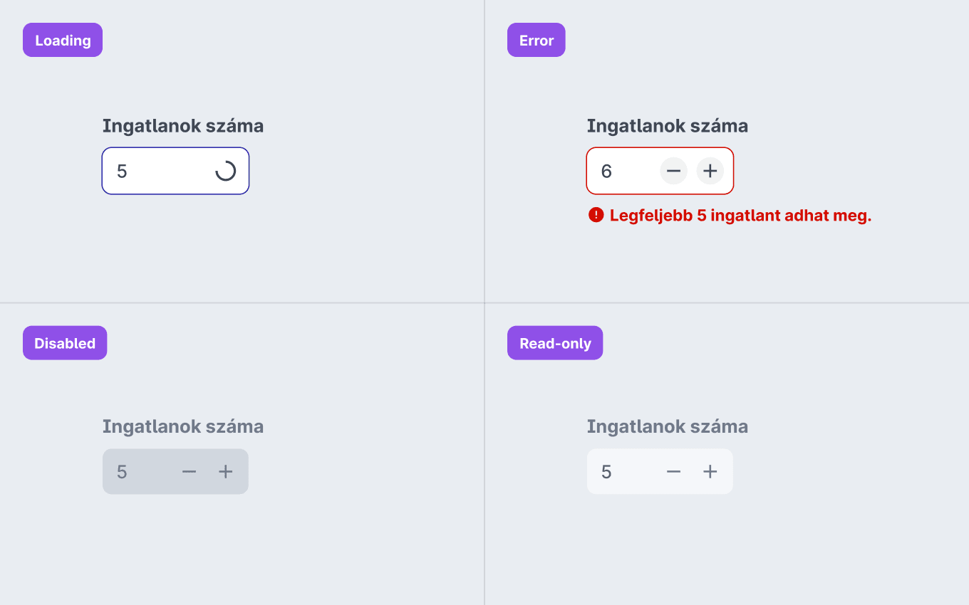
Task: Click plus icon in Disabled stepper
Action: (x=225, y=471)
